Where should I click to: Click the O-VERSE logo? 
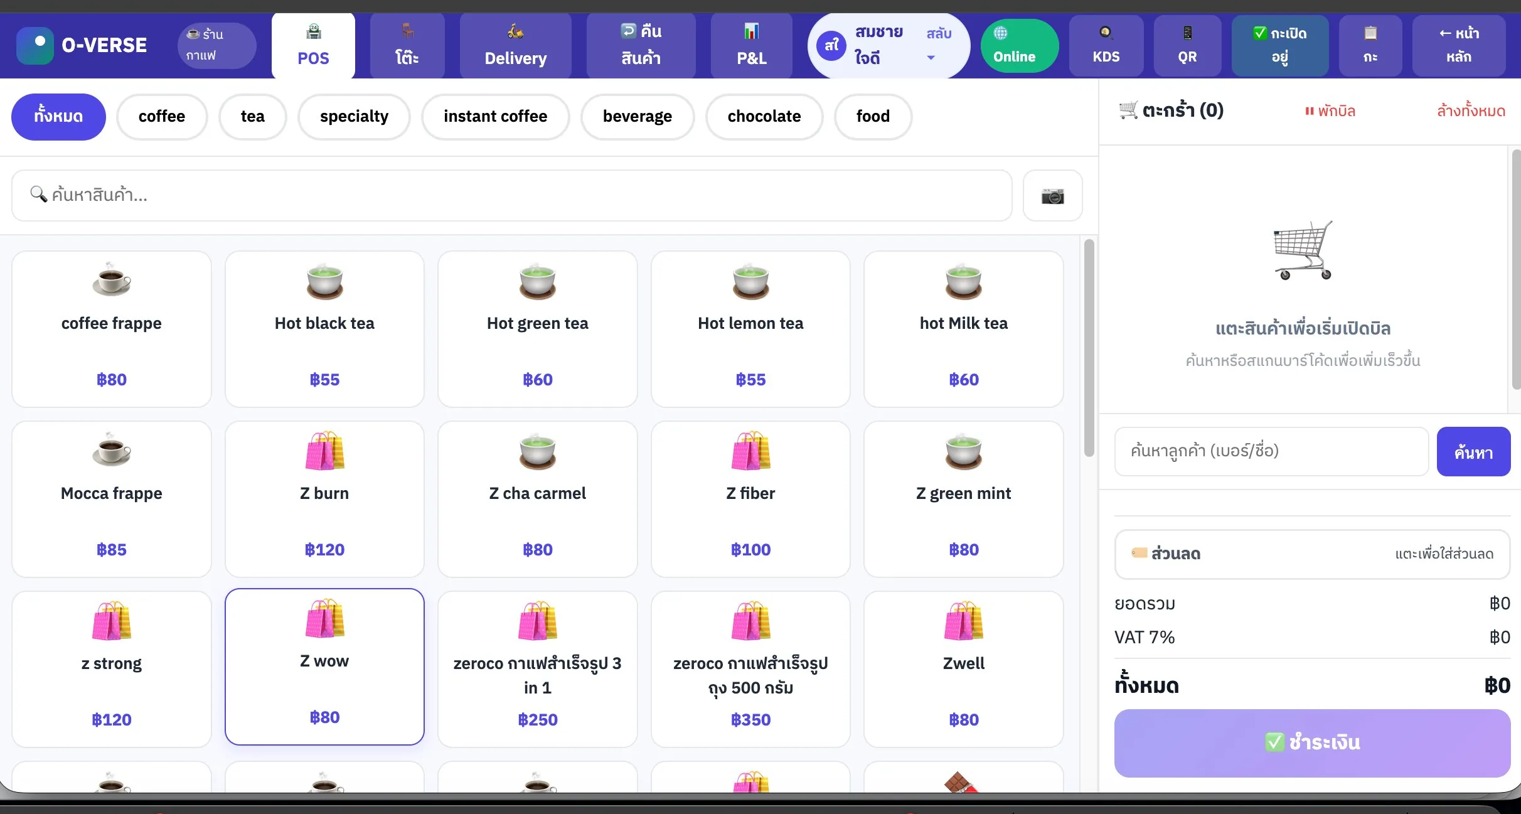[82, 45]
